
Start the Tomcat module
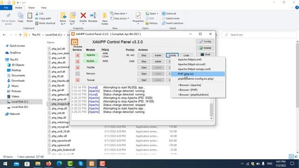coord(144,80)
